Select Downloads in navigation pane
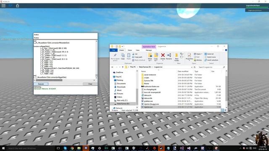Image resolution: width=269 pixels, height=151 pixels. click(x=121, y=87)
